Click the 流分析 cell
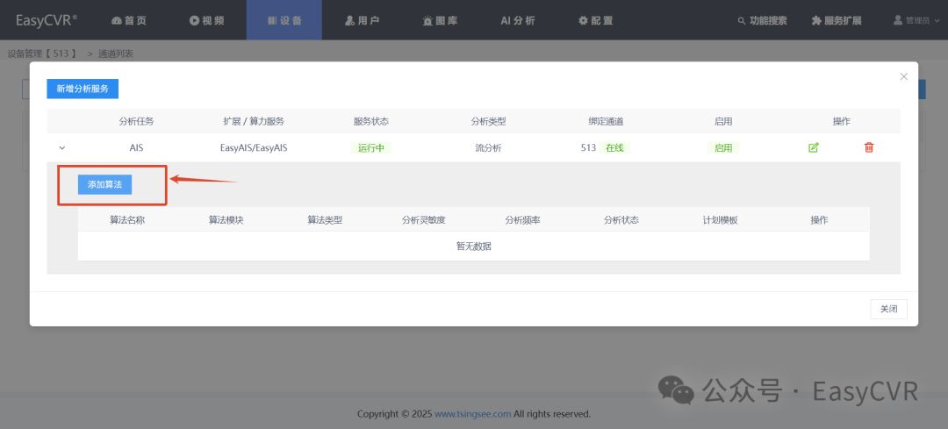The height and width of the screenshot is (429, 948). tap(489, 148)
